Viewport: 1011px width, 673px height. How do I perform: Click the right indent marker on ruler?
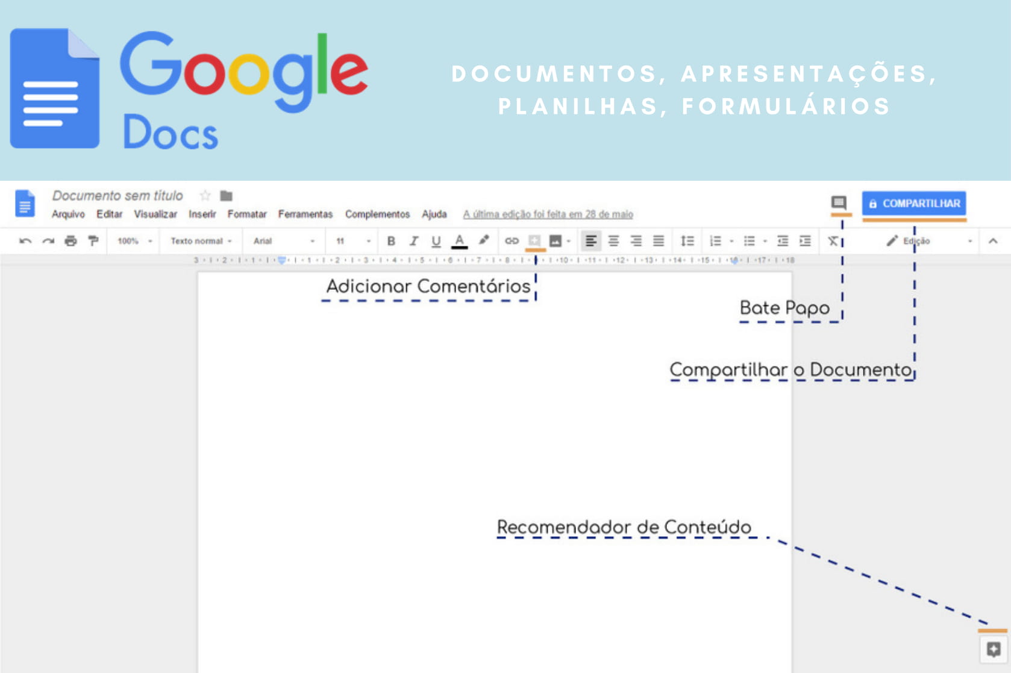point(734,260)
